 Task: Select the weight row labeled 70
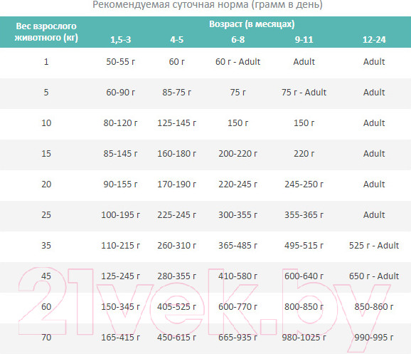[205, 338]
